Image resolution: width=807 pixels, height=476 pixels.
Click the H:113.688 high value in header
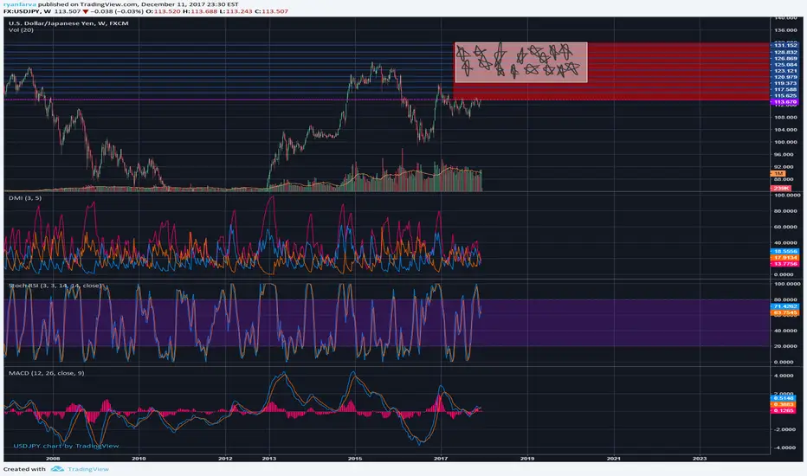200,11
